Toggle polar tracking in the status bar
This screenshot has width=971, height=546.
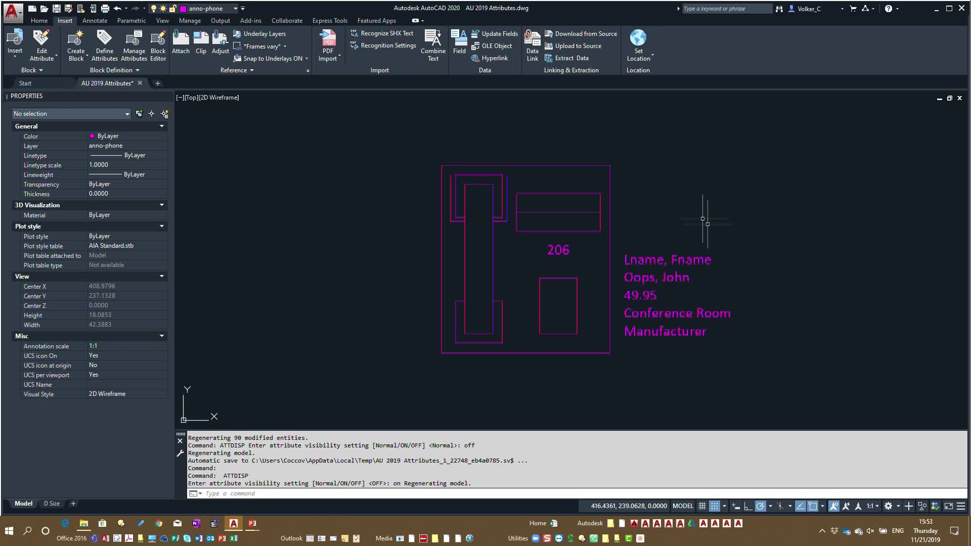coord(760,506)
